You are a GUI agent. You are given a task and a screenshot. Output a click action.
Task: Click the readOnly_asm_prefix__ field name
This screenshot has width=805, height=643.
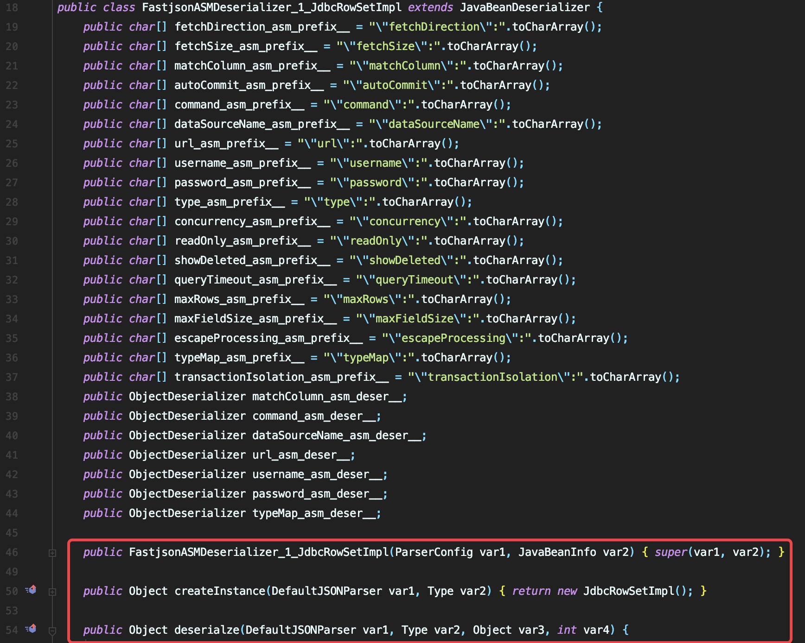point(243,241)
